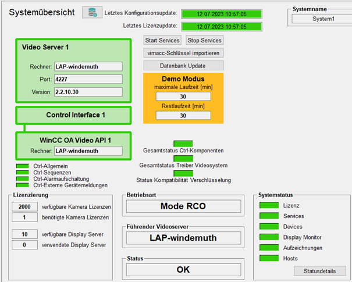This screenshot has width=352, height=282.
Task: Click the Systemname field showing System1
Action: pos(318,19)
